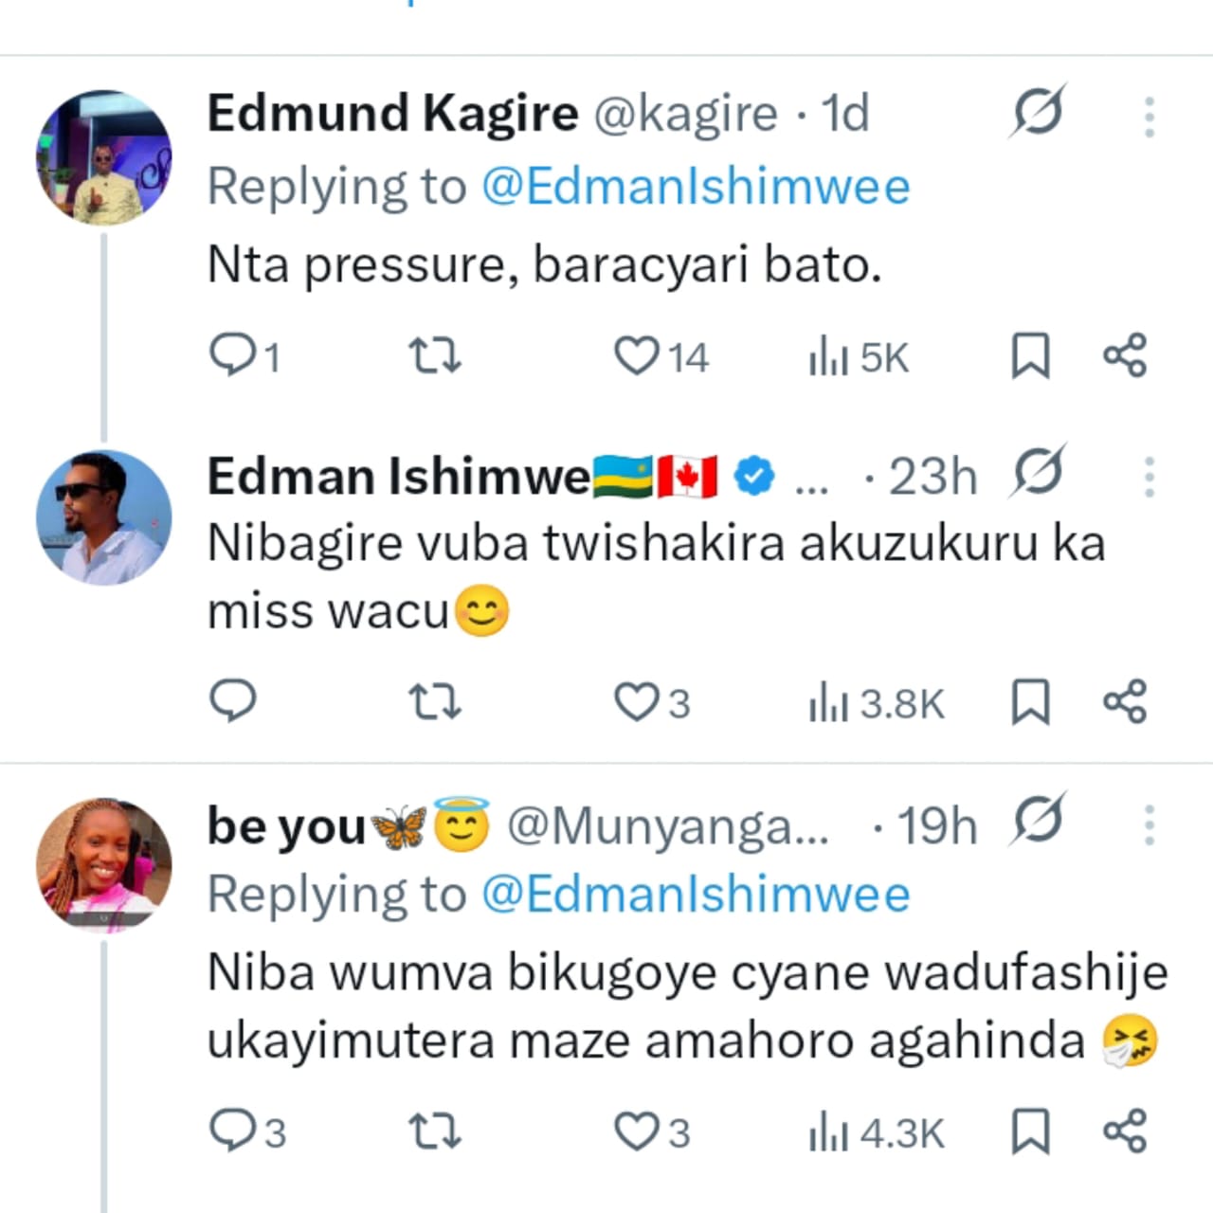The image size is (1213, 1213).
Task: Bookmark the be you tweet
Action: click(x=1030, y=1131)
